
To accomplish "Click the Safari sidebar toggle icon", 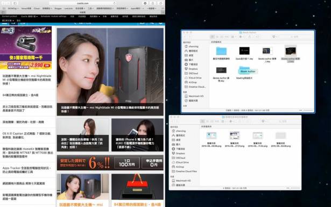I will point(15,3).
